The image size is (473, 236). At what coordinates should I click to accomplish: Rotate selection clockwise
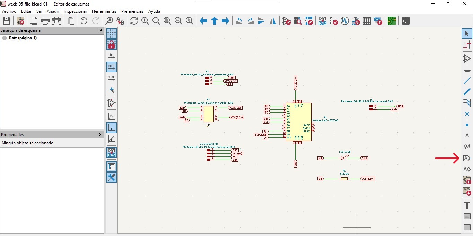[251, 21]
